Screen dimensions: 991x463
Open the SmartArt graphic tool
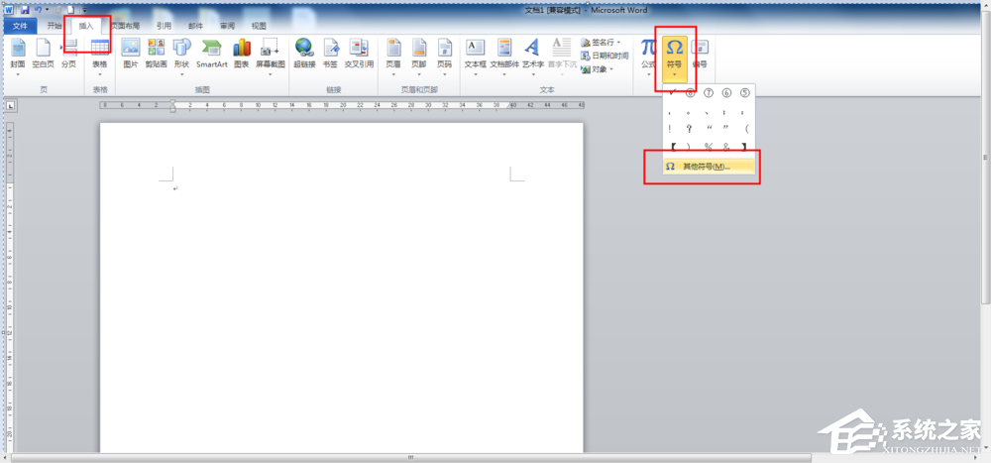click(211, 54)
